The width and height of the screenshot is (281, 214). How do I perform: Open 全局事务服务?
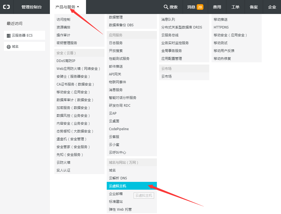[x=171, y=51]
